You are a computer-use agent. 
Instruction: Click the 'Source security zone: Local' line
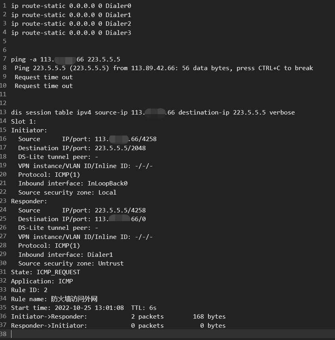pos(67,192)
